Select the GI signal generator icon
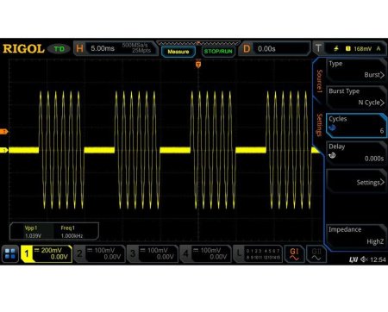Screen dimensions: 388x312 tap(294, 254)
